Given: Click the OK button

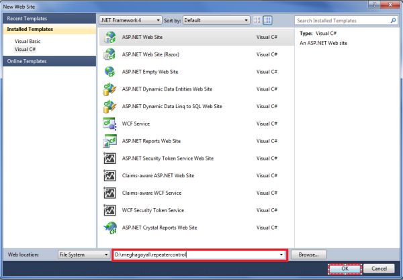Looking at the screenshot, I should 345,269.
